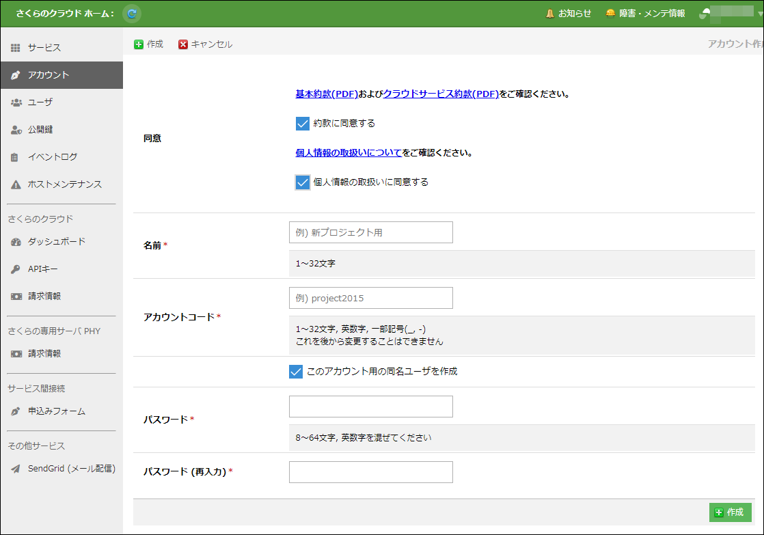Select イベントログ in the sidebar menu

(52, 157)
